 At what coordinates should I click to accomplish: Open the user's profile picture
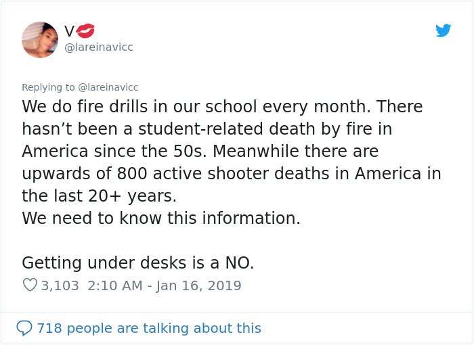[x=40, y=39]
